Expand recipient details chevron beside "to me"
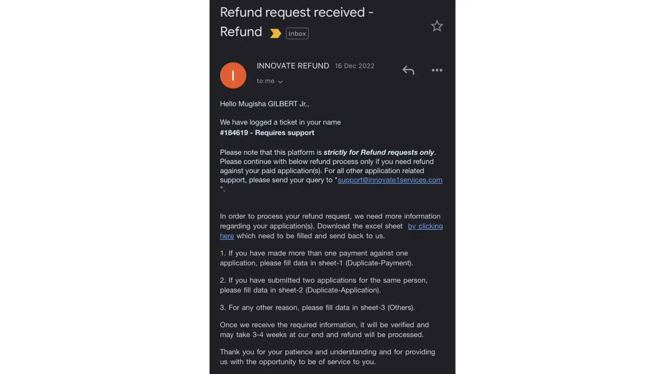Image resolution: width=665 pixels, height=374 pixels. tap(280, 82)
